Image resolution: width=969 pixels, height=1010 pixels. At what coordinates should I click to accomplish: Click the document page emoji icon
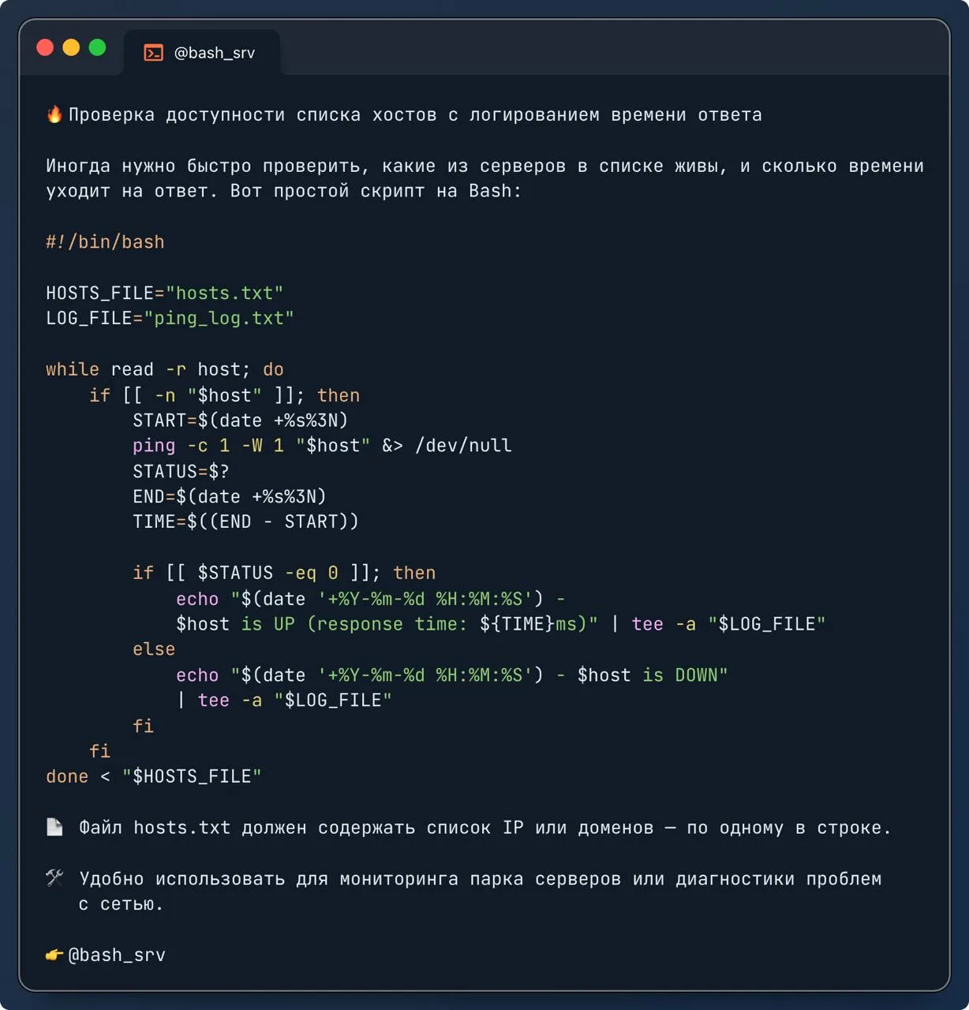coord(54,827)
